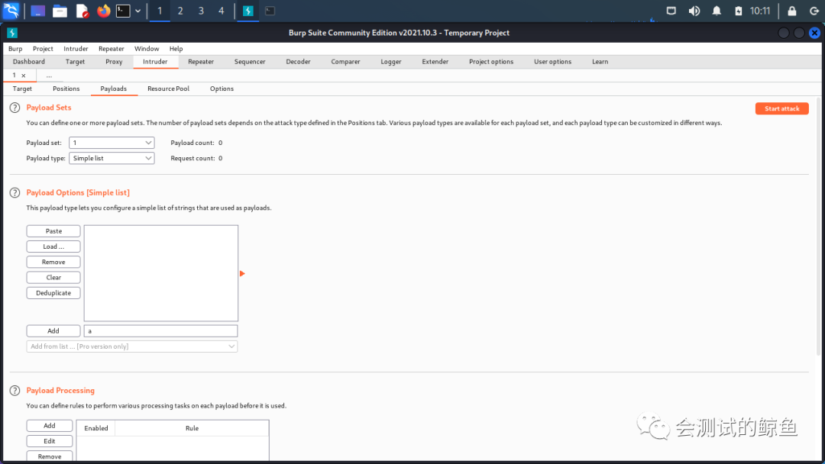Click the desktop show icon in taskbar

[38, 11]
